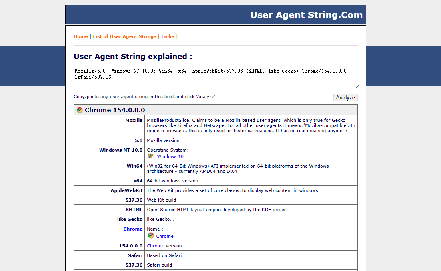Select the '154.0.0.0' table cell

pos(109,246)
